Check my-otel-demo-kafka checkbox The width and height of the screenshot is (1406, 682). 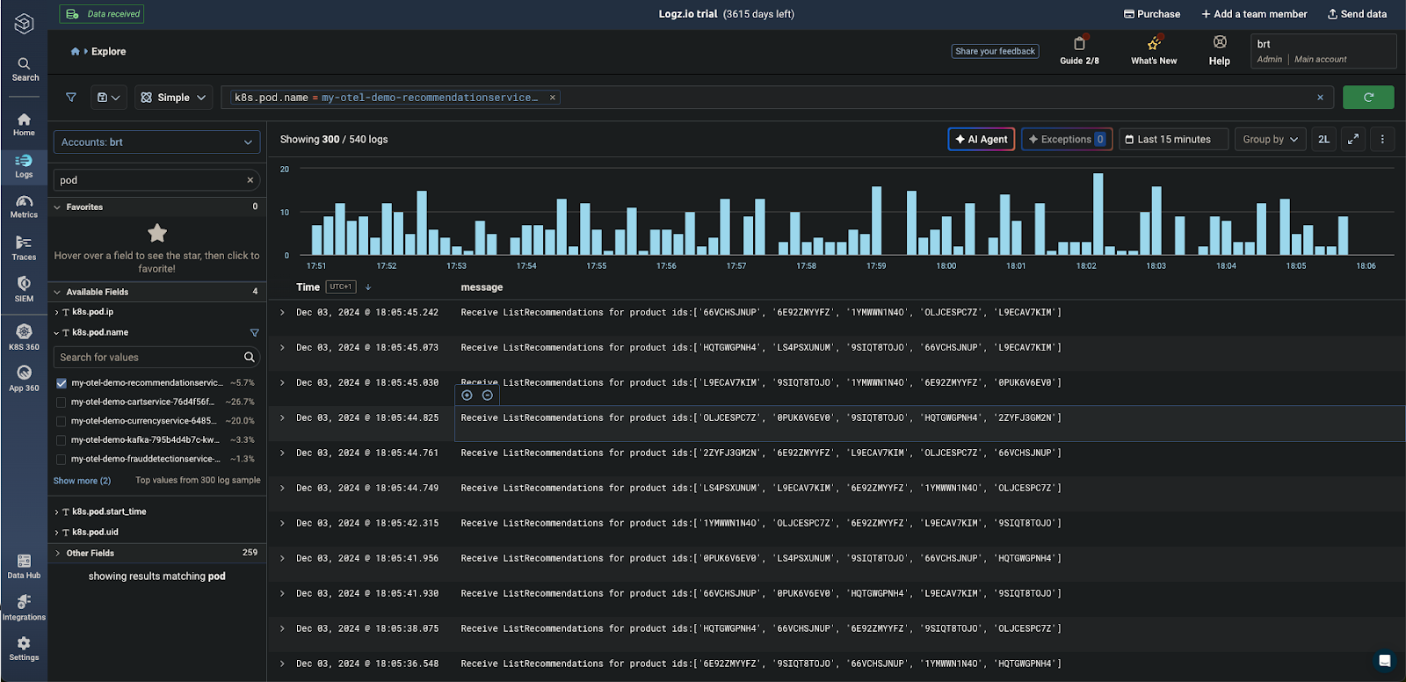coord(62,440)
